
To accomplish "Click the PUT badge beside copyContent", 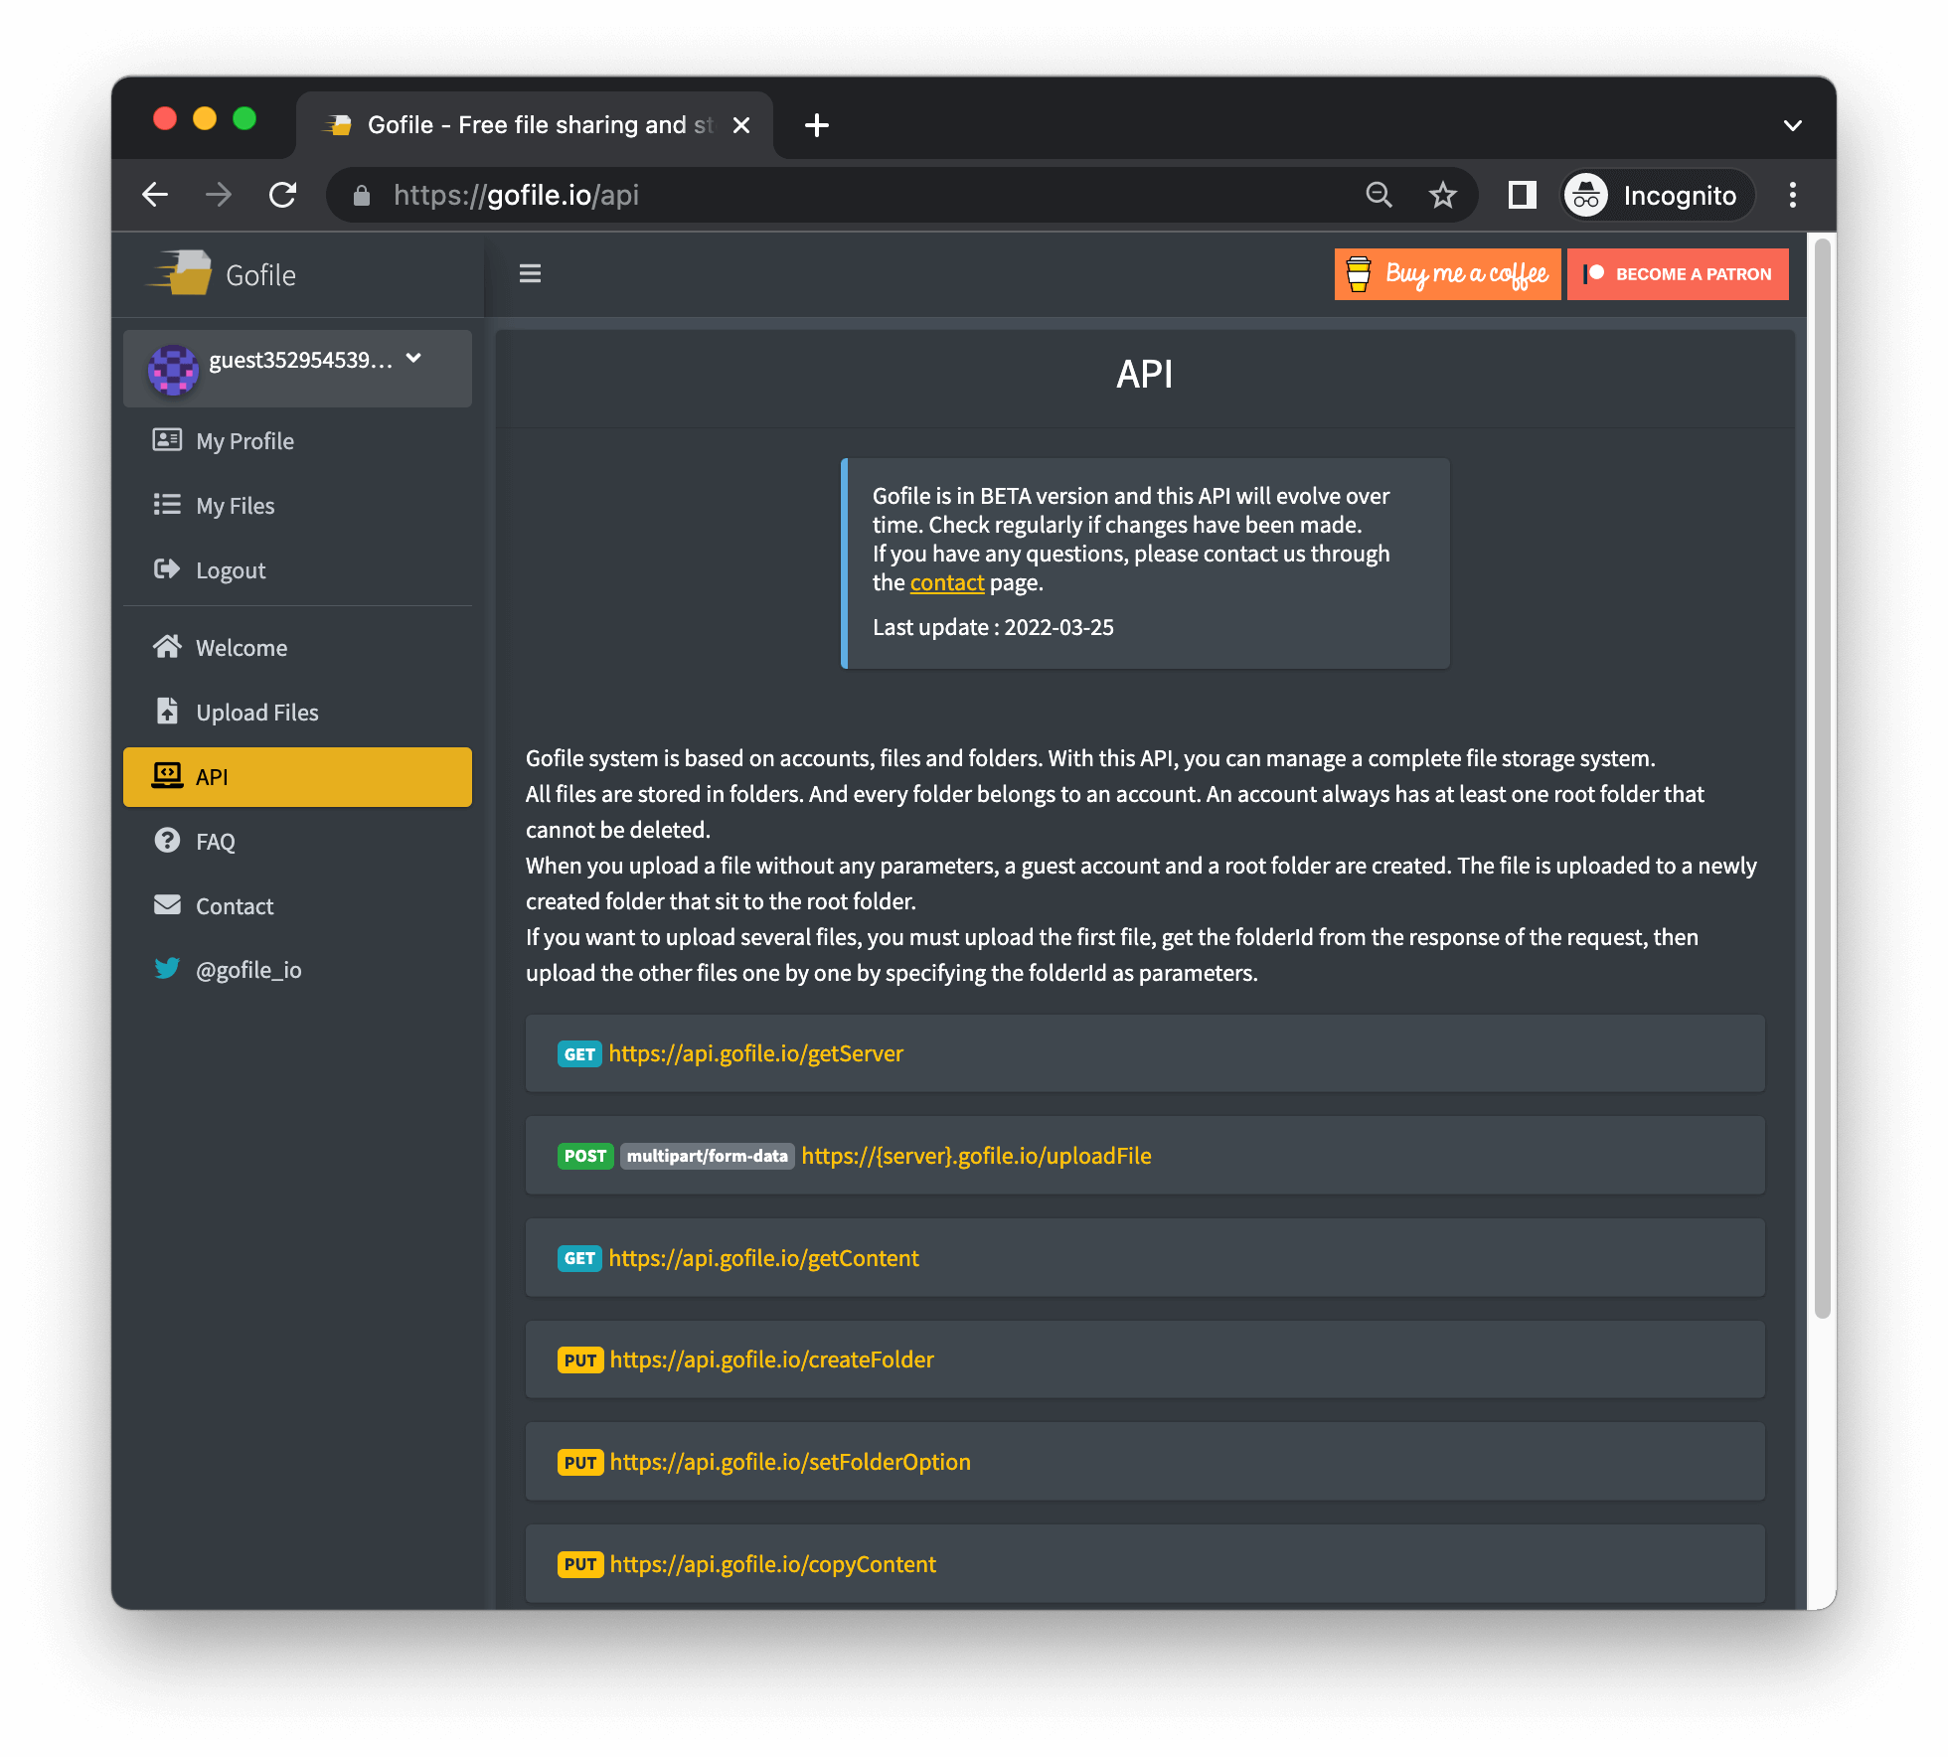I will 580,1565.
